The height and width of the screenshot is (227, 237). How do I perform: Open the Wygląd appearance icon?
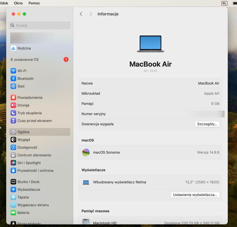pyautogui.click(x=13, y=140)
